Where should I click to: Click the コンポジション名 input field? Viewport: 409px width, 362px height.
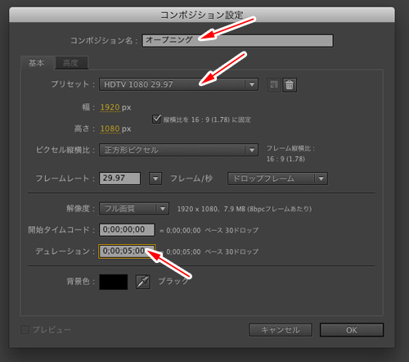(237, 41)
